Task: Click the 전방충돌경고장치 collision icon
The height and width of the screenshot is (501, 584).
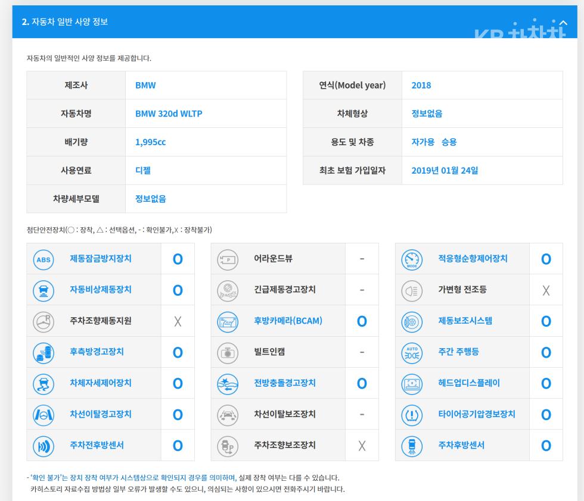Action: (228, 384)
